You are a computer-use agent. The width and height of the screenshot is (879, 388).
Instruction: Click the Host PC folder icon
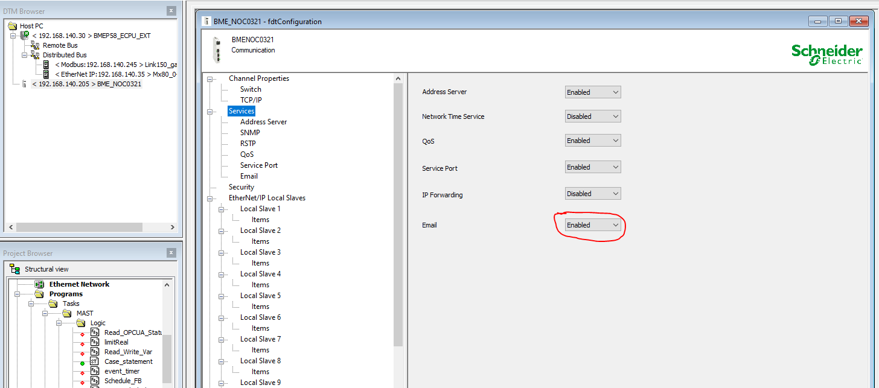(x=12, y=26)
